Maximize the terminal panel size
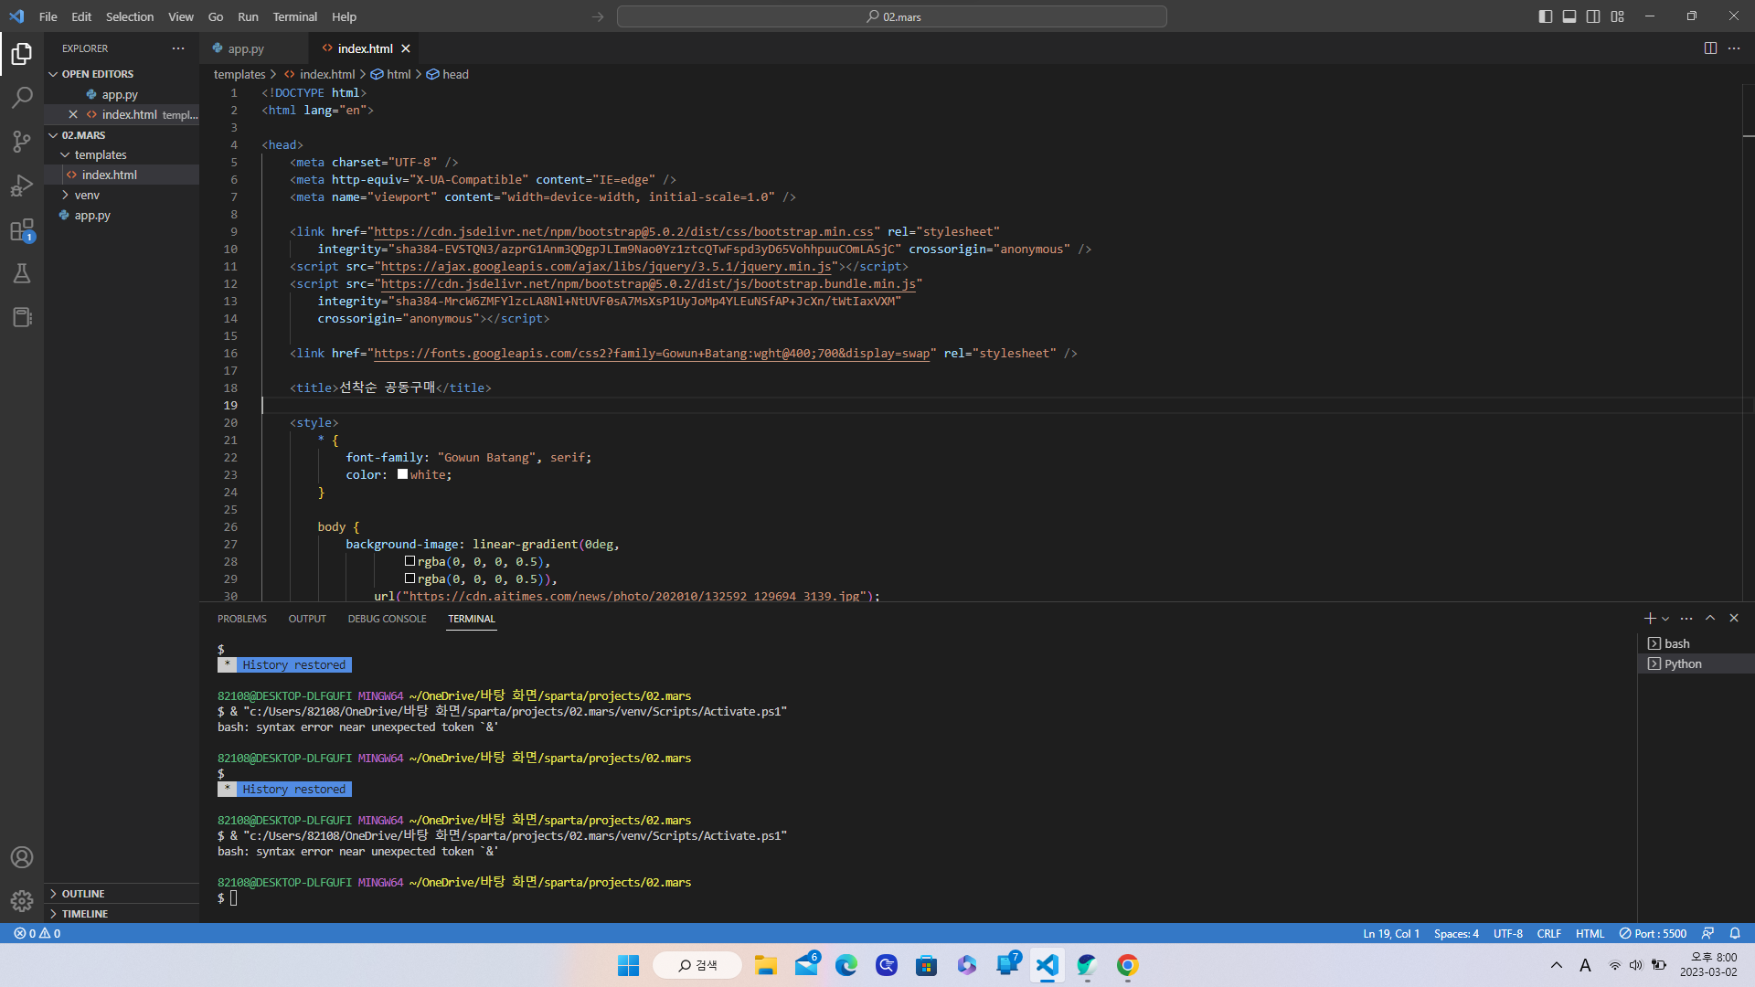The width and height of the screenshot is (1755, 987). click(x=1710, y=619)
